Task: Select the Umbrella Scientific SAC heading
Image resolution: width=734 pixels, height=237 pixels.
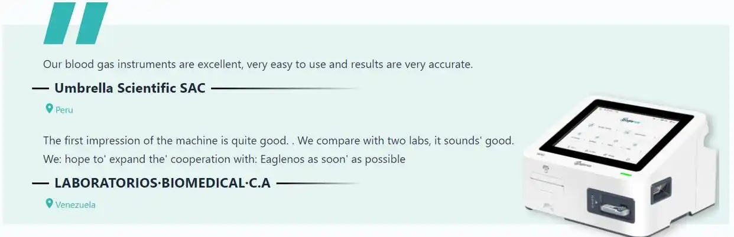Action: 130,88
